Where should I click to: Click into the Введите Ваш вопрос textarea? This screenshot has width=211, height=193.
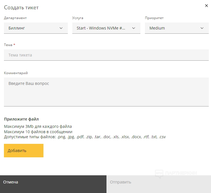[x=106, y=92]
